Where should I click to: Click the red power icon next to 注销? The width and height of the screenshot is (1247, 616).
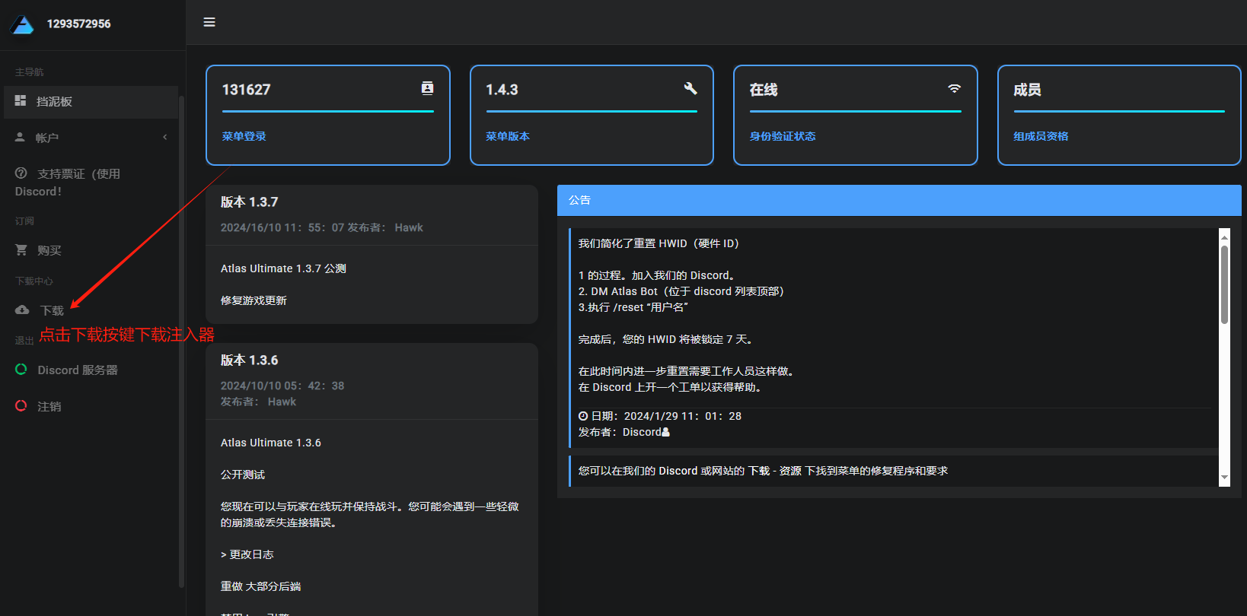point(21,406)
